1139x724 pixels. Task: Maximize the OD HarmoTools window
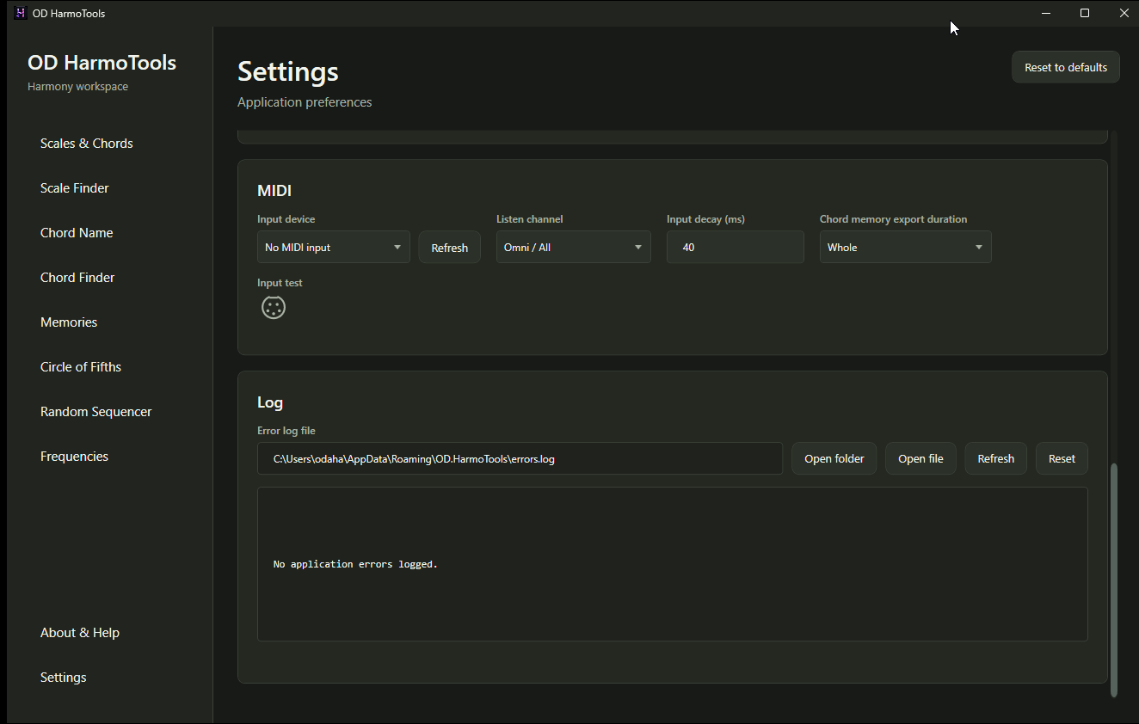pyautogui.click(x=1085, y=13)
